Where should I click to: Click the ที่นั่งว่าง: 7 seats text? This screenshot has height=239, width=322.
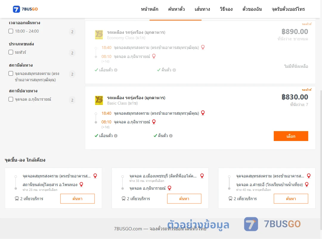click(299, 105)
